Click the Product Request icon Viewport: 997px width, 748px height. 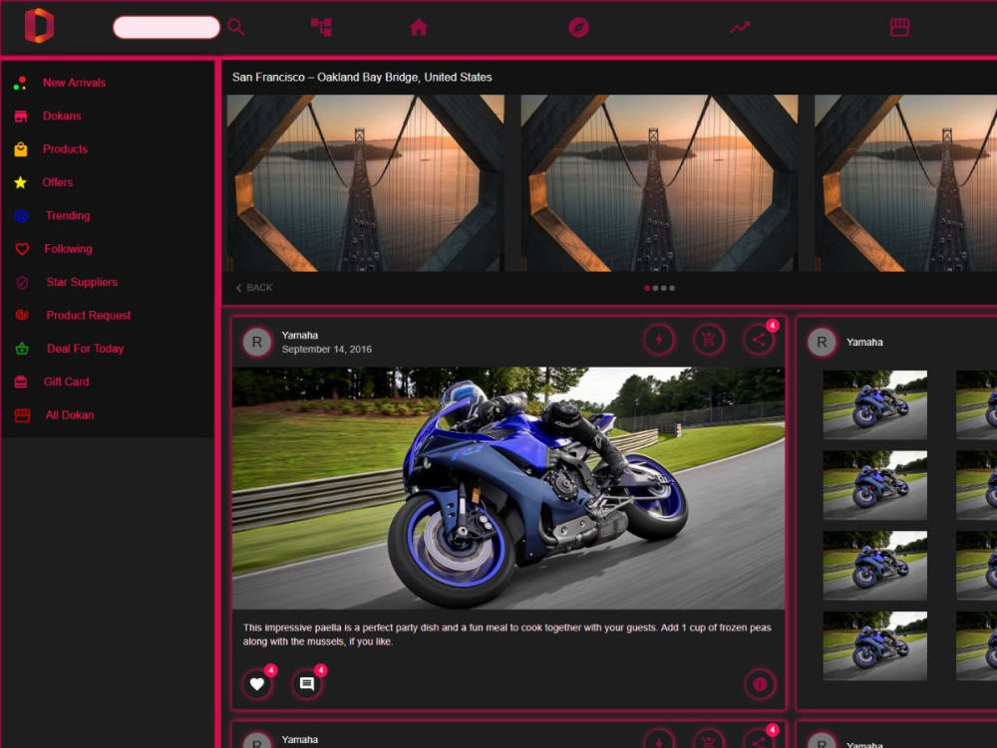tap(22, 315)
